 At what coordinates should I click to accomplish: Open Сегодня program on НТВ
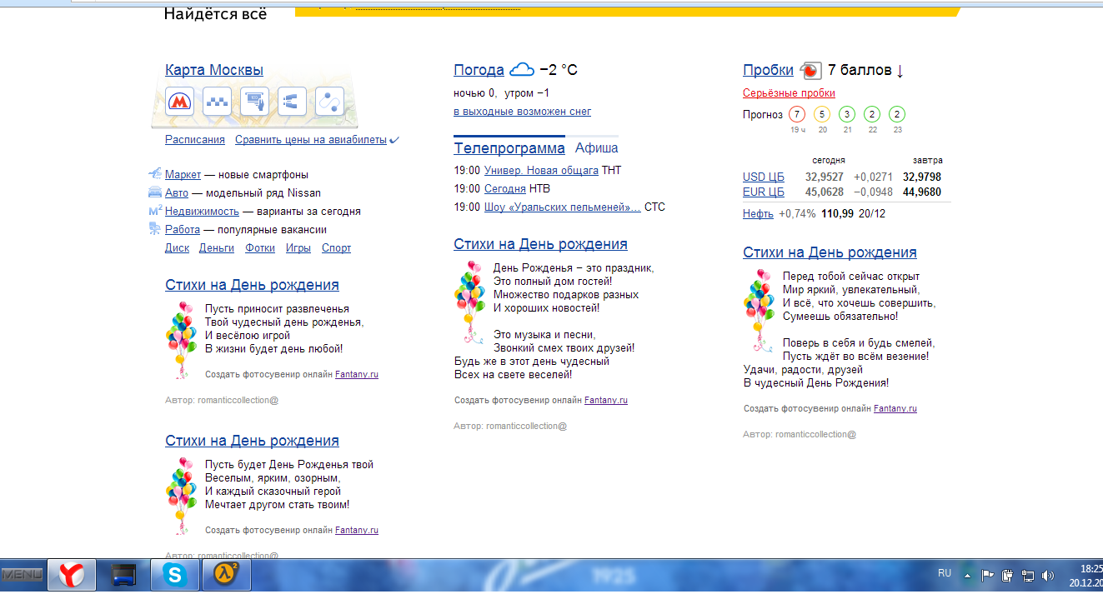point(505,189)
